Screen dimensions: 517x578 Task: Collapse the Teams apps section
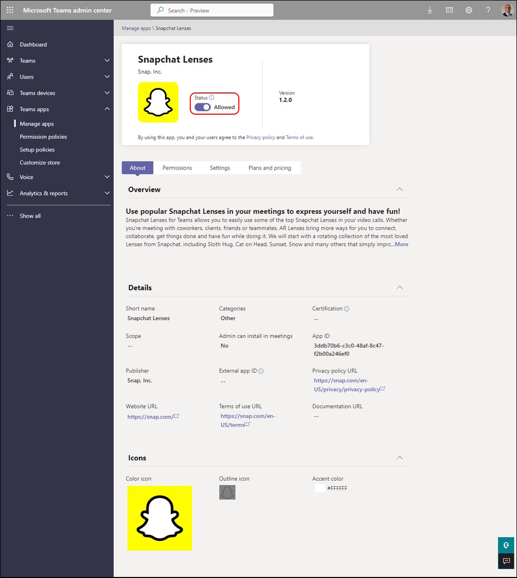tap(107, 109)
